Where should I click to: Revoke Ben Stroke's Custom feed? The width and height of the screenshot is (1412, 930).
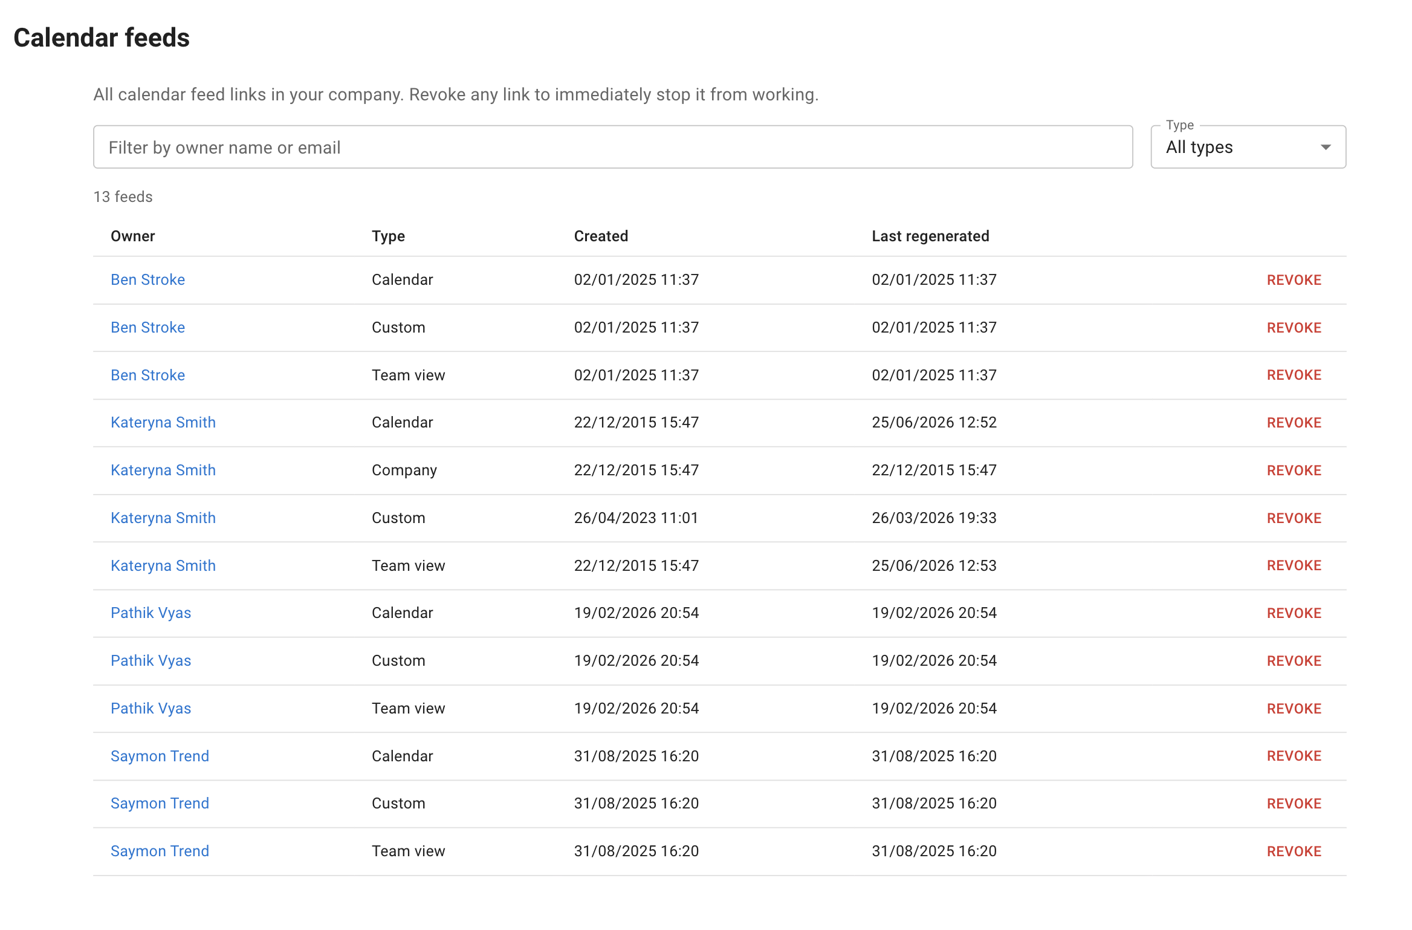pos(1294,328)
